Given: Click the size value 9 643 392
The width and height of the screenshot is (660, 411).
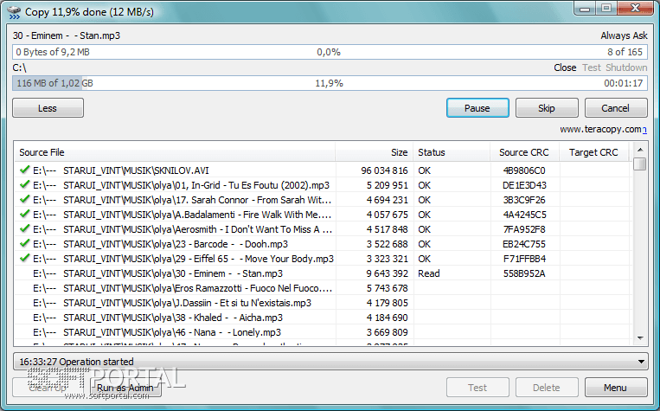Looking at the screenshot, I should (x=387, y=273).
